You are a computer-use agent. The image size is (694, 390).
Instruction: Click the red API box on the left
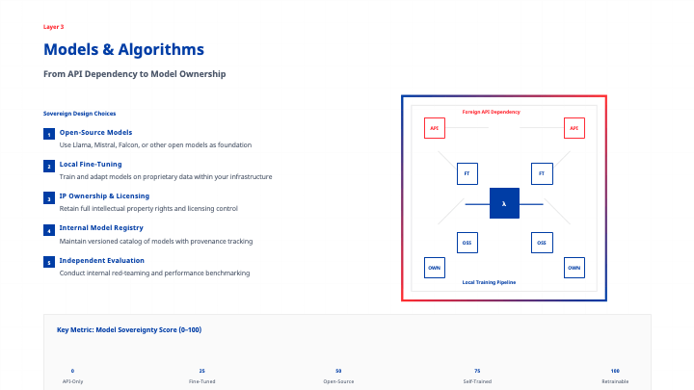coord(434,128)
